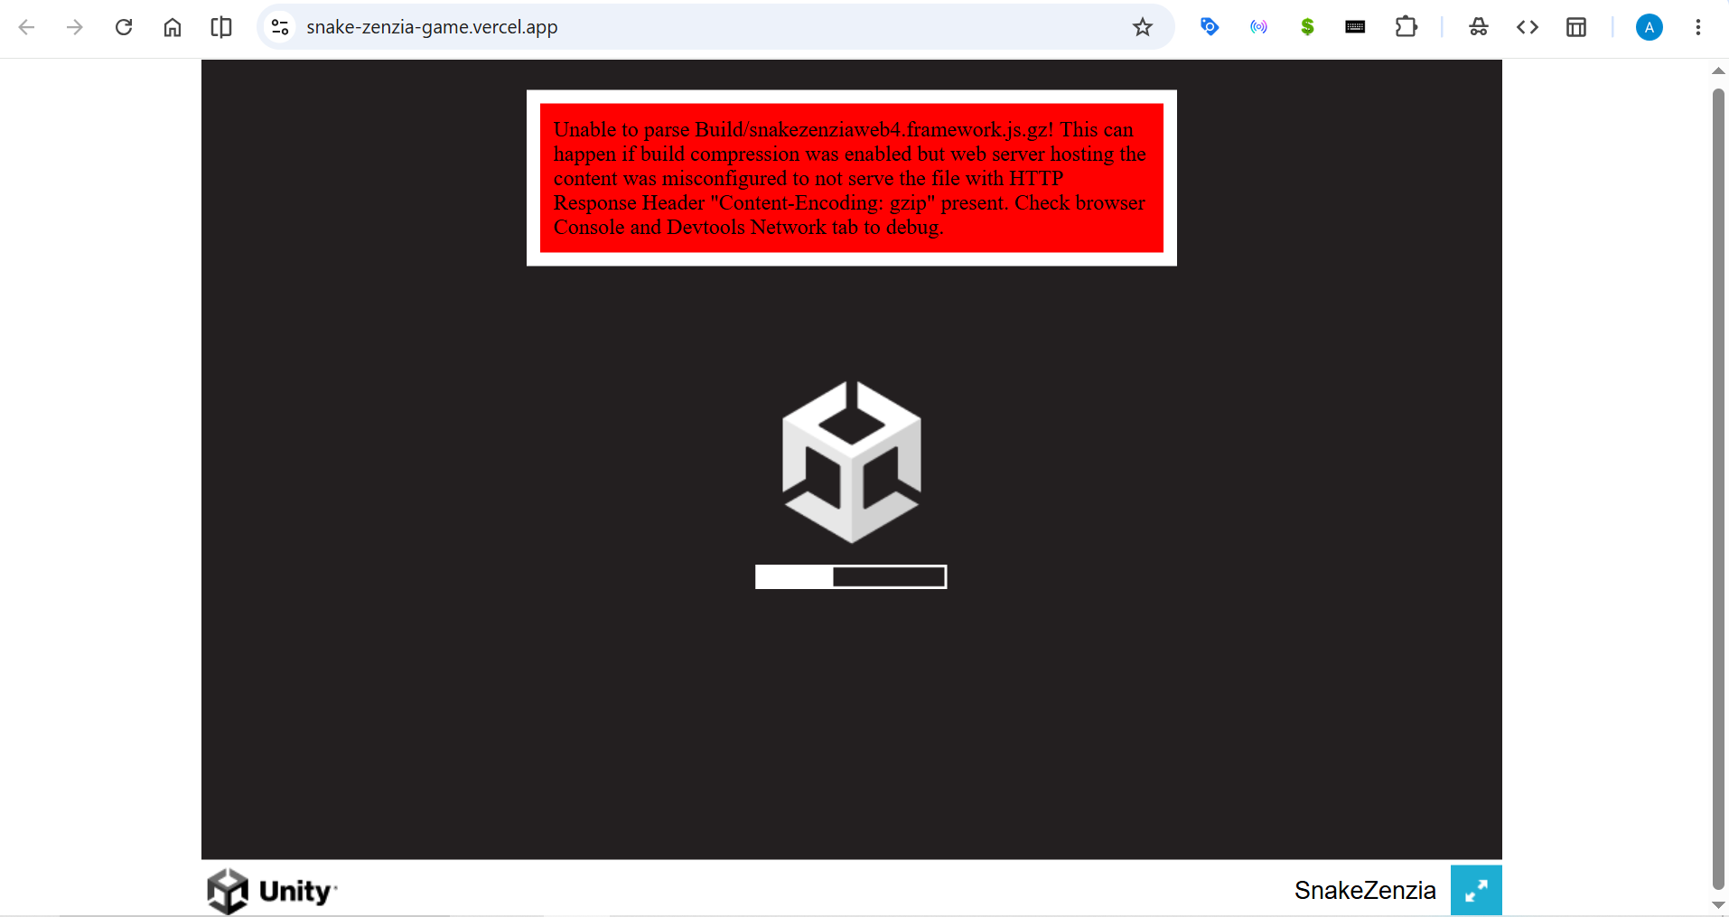This screenshot has width=1729, height=917.
Task: Open the keyboard extension icon
Action: pos(1355,27)
